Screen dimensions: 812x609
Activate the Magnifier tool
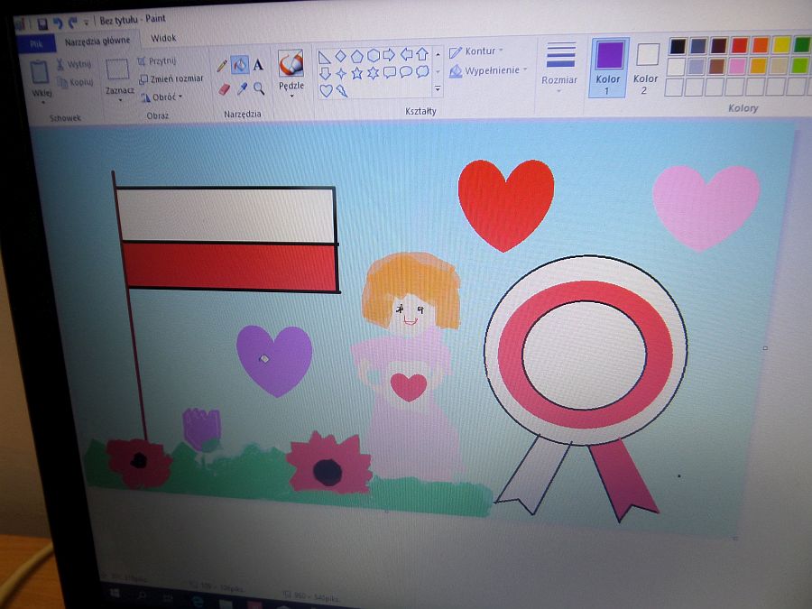tap(260, 88)
